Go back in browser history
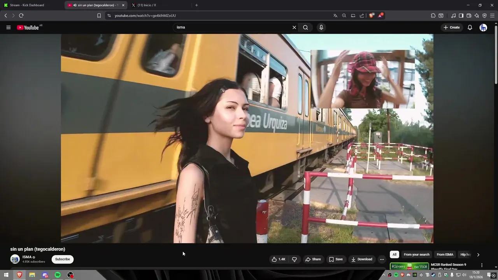This screenshot has width=498, height=280. (x=5, y=16)
